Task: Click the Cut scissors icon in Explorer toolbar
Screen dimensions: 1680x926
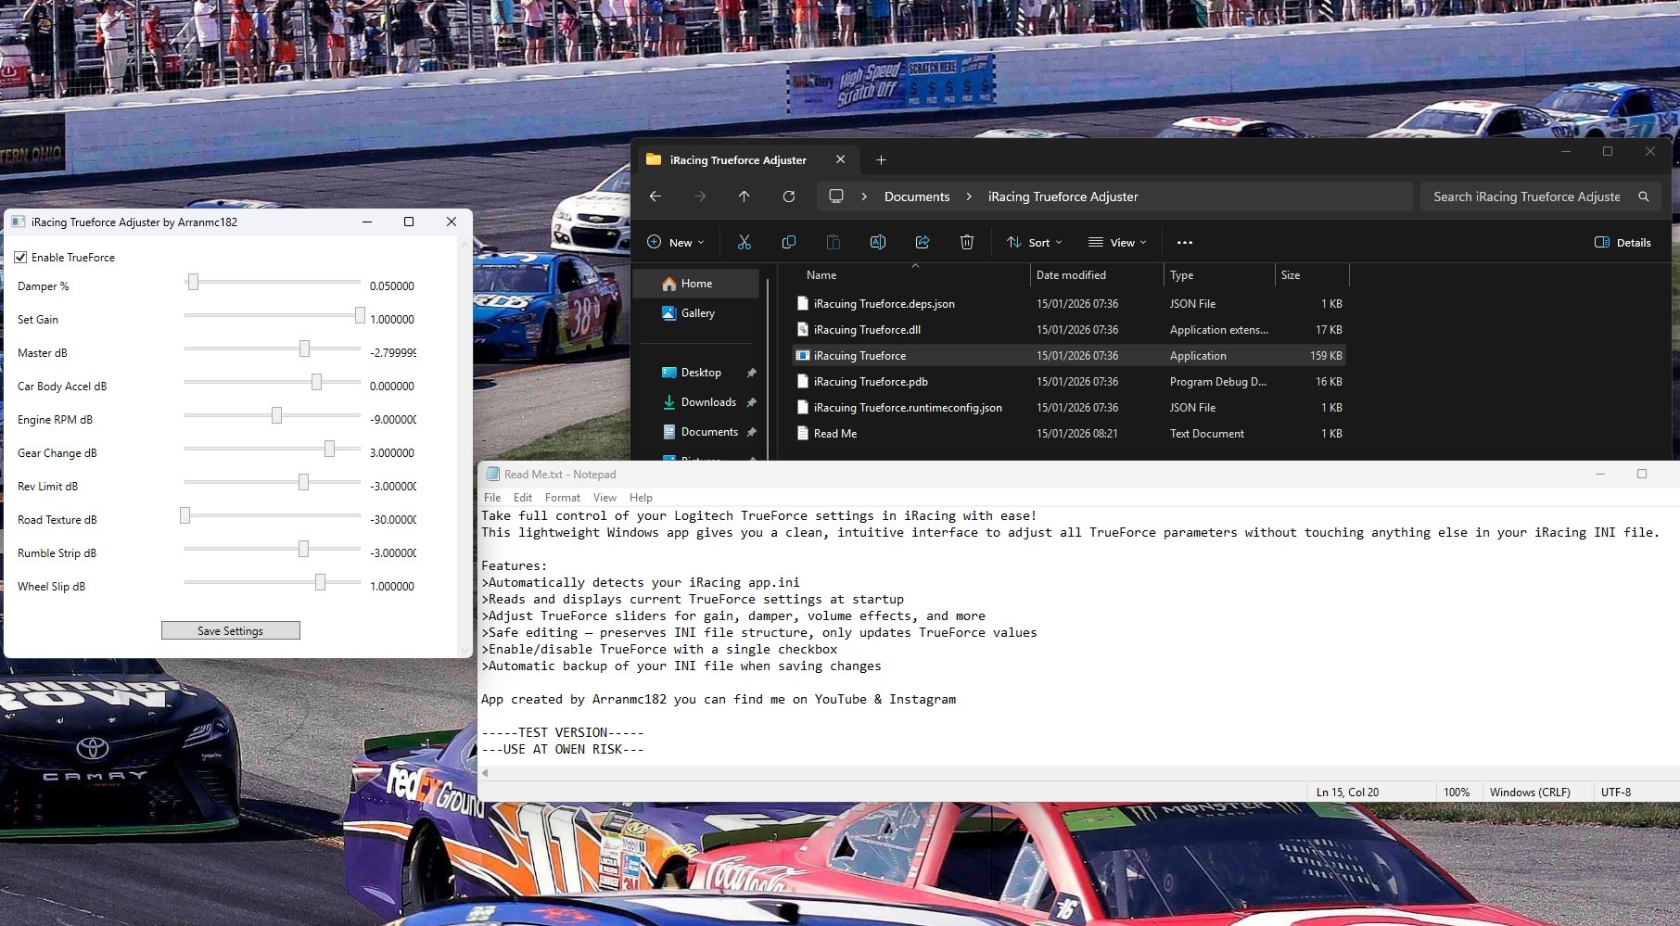Action: tap(744, 242)
